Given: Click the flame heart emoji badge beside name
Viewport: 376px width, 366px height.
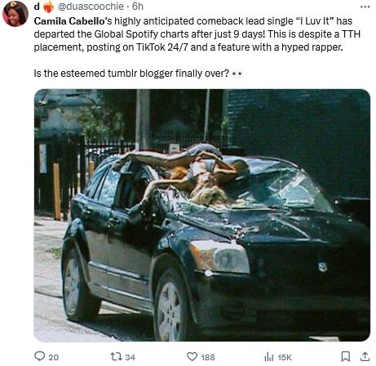Looking at the screenshot, I should click(49, 7).
